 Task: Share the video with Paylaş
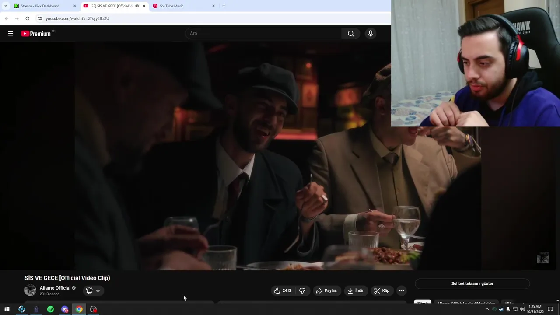pyautogui.click(x=327, y=290)
